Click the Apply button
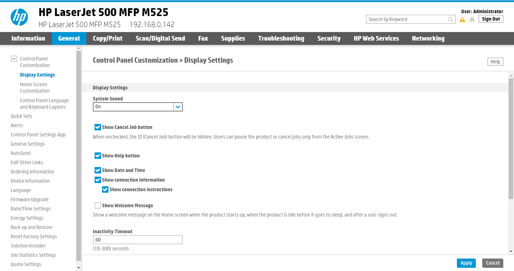 tap(466, 263)
